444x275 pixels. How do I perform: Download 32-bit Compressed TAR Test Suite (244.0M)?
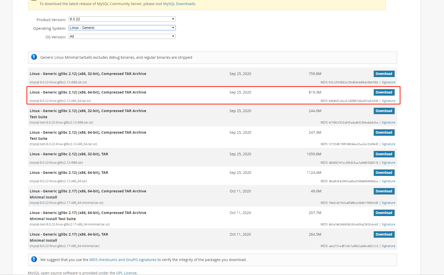pyautogui.click(x=384, y=111)
